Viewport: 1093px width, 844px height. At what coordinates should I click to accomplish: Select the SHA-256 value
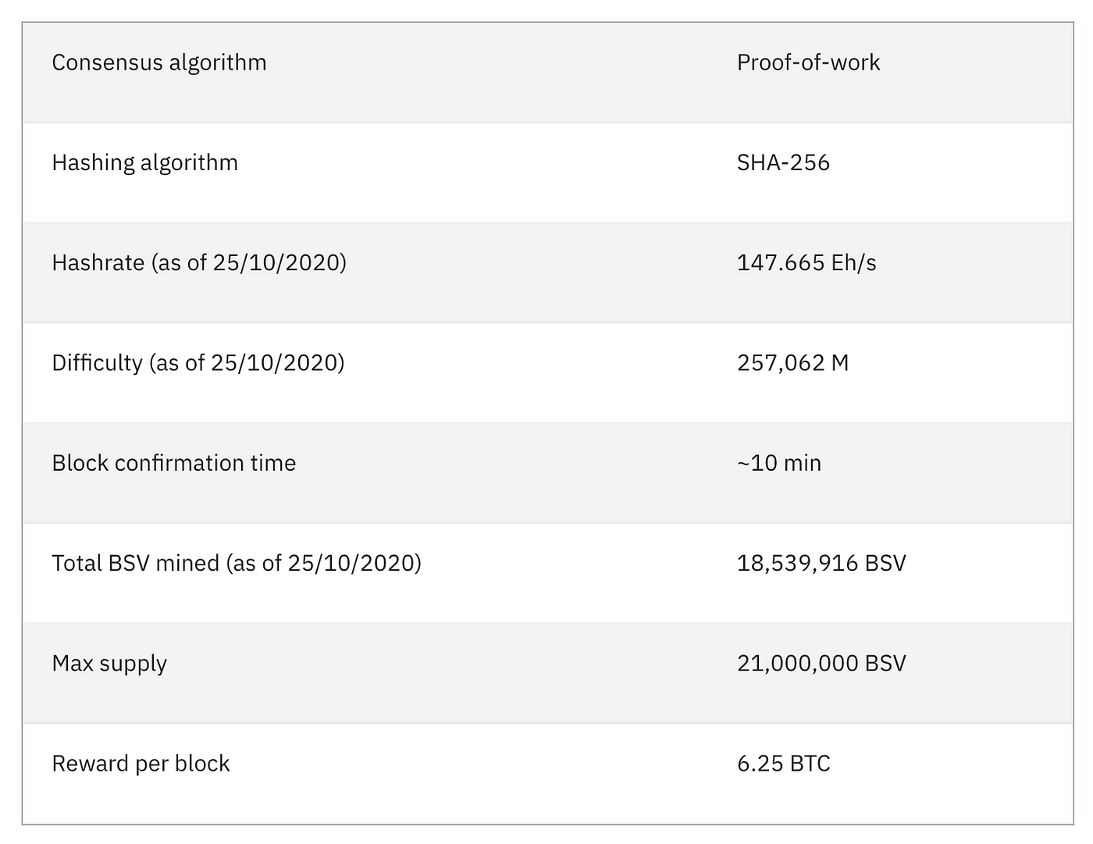783,162
